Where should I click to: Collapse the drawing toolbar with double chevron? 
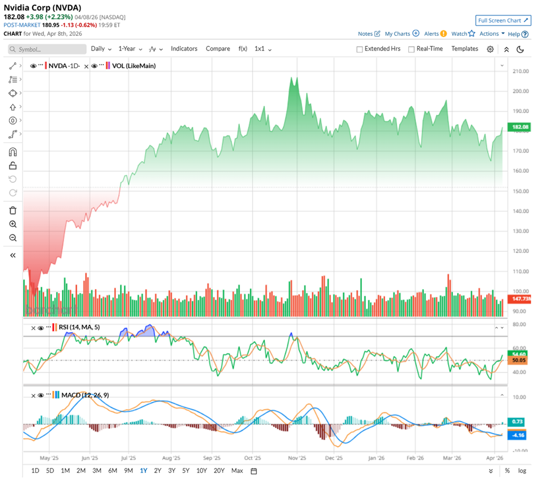point(12,255)
